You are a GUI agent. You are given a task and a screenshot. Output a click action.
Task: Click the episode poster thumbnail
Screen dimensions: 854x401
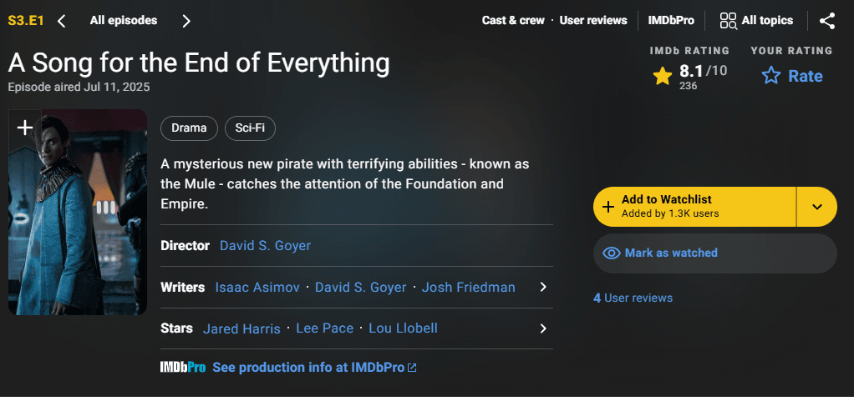[x=78, y=225]
